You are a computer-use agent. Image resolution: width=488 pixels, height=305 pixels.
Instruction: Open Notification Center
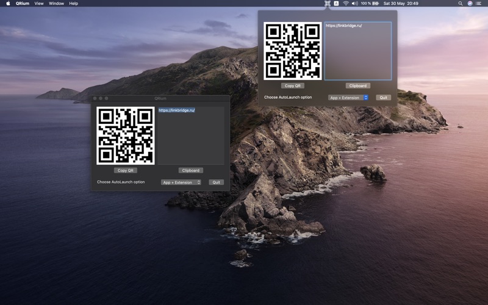click(479, 4)
